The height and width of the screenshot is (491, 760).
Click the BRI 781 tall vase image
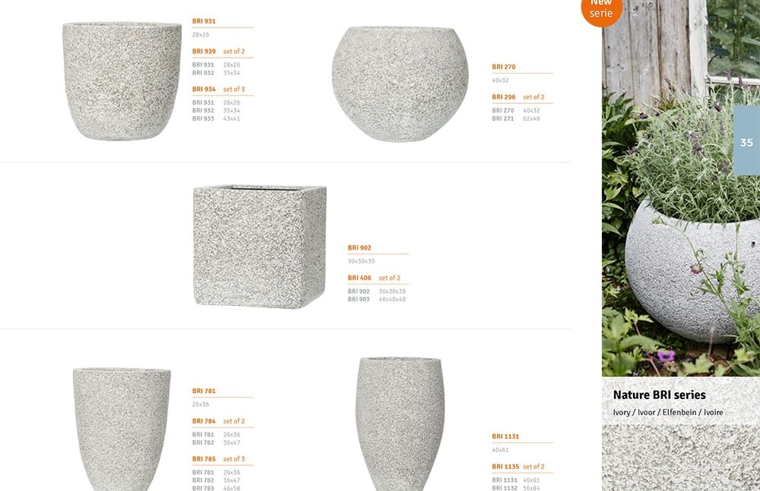tap(122, 429)
